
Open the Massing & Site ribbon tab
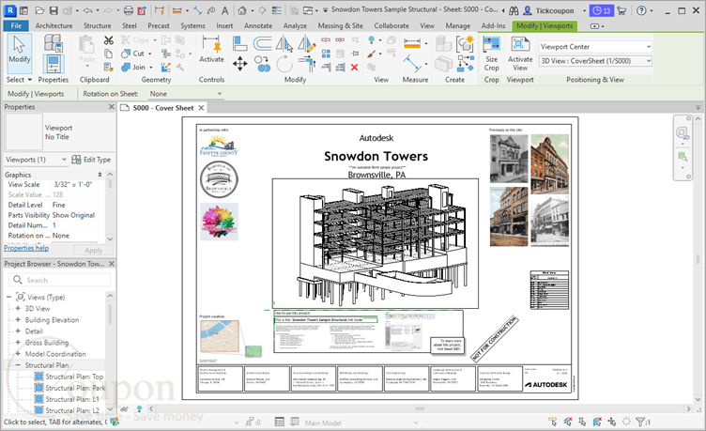tap(341, 25)
